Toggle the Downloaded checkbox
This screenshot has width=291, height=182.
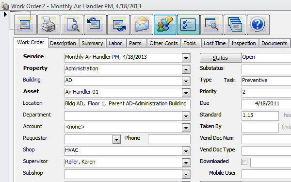tap(244, 162)
